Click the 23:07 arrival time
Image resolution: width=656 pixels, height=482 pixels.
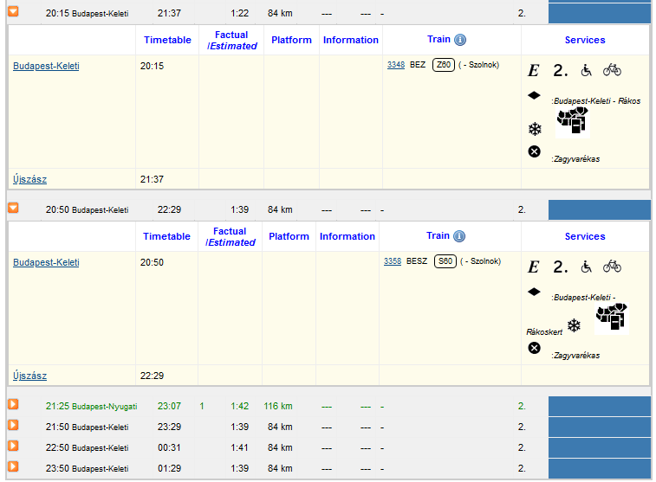click(x=169, y=406)
